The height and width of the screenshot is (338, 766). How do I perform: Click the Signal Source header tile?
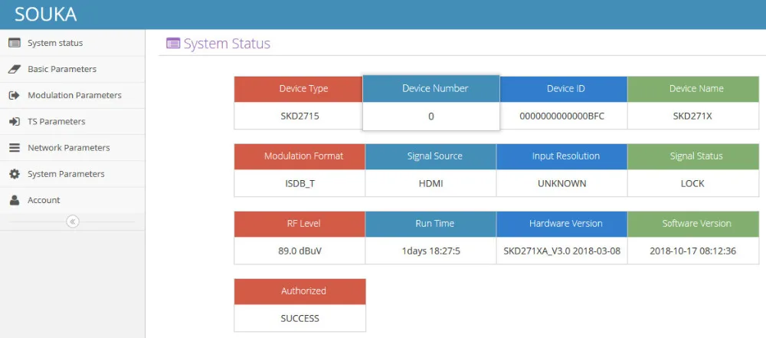[430, 156]
